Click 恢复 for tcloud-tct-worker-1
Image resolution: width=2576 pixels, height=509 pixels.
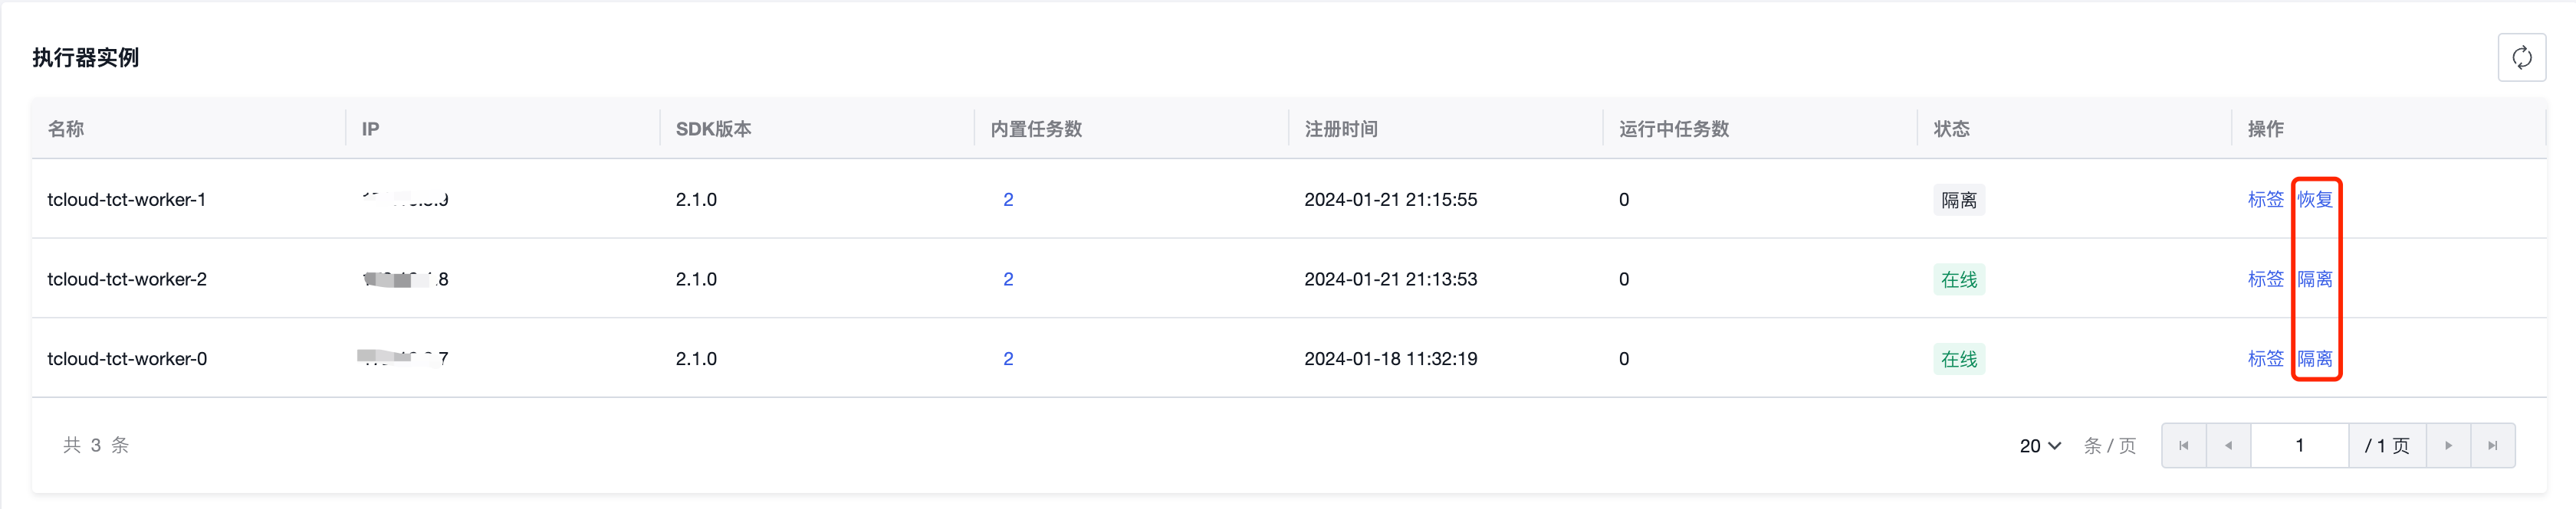pos(2314,200)
